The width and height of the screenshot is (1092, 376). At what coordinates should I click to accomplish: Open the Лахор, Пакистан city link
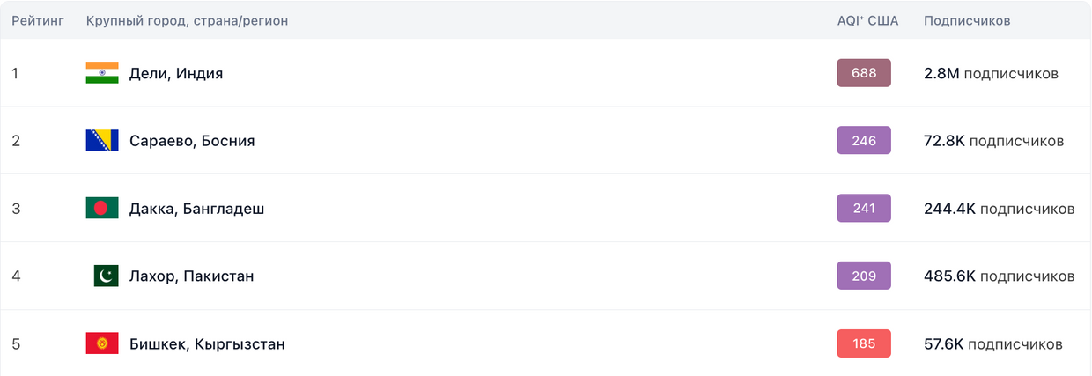pos(192,276)
